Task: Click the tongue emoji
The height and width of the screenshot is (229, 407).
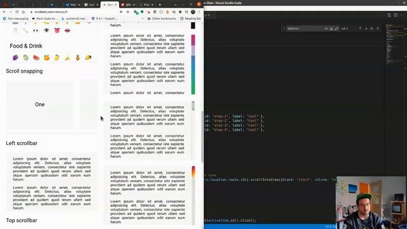Action: coord(57,31)
